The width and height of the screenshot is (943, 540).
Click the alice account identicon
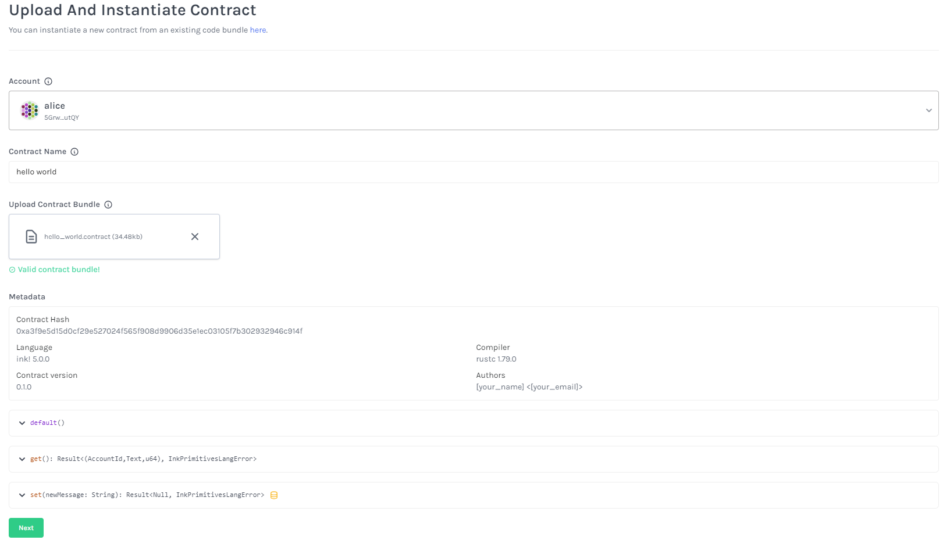30,110
